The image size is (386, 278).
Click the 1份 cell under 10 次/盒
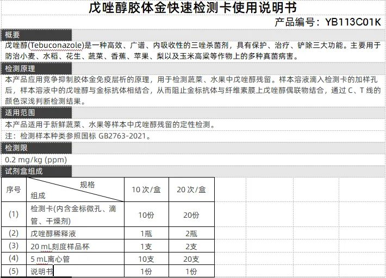[146, 271]
